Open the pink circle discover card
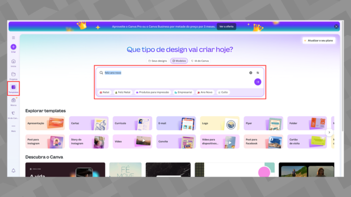 (234, 170)
